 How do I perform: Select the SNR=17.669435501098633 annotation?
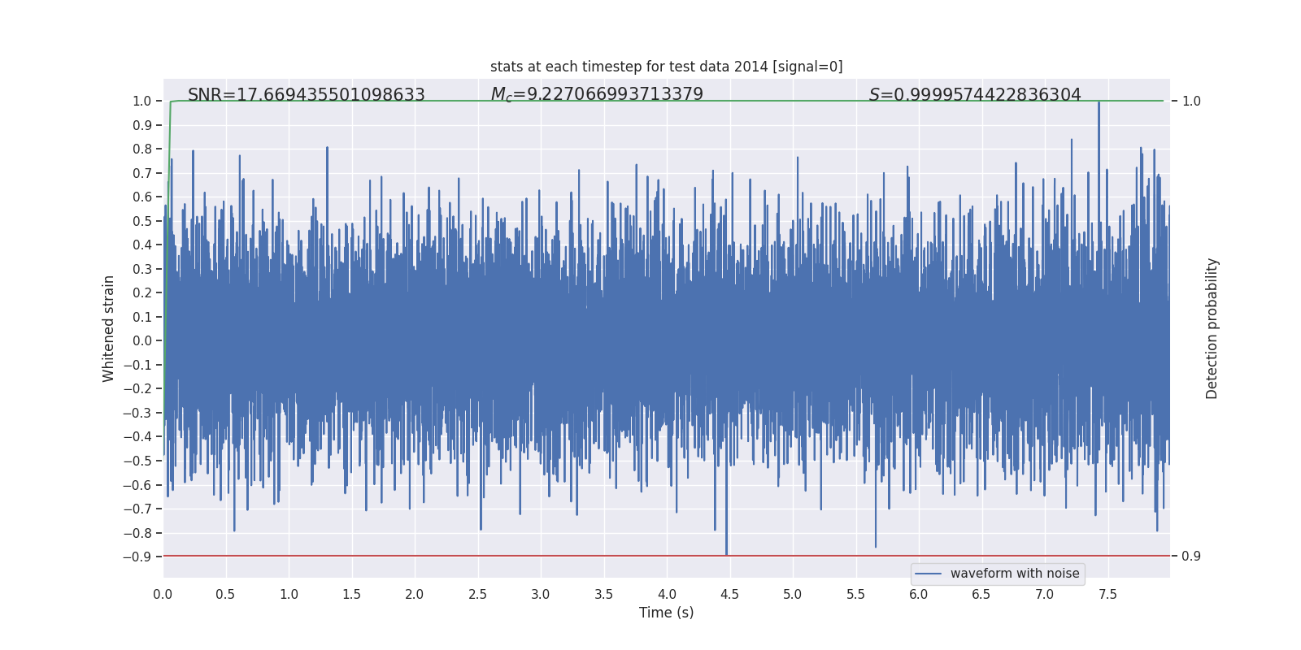tap(307, 95)
